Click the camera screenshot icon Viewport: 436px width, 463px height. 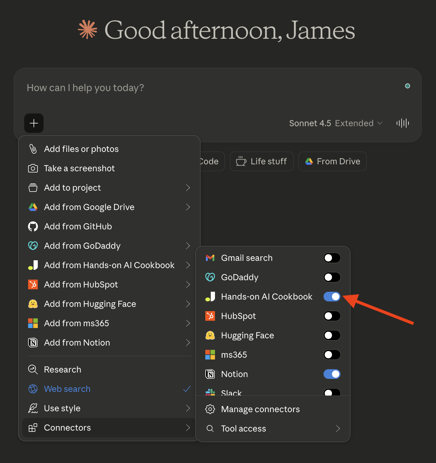[33, 168]
